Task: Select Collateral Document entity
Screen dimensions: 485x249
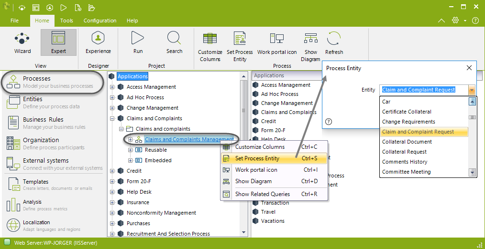Action: [424, 142]
